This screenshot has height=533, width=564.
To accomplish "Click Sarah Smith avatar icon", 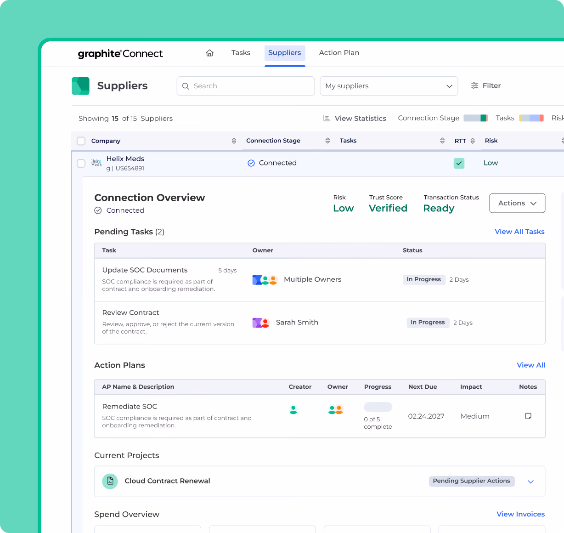I will tap(261, 323).
